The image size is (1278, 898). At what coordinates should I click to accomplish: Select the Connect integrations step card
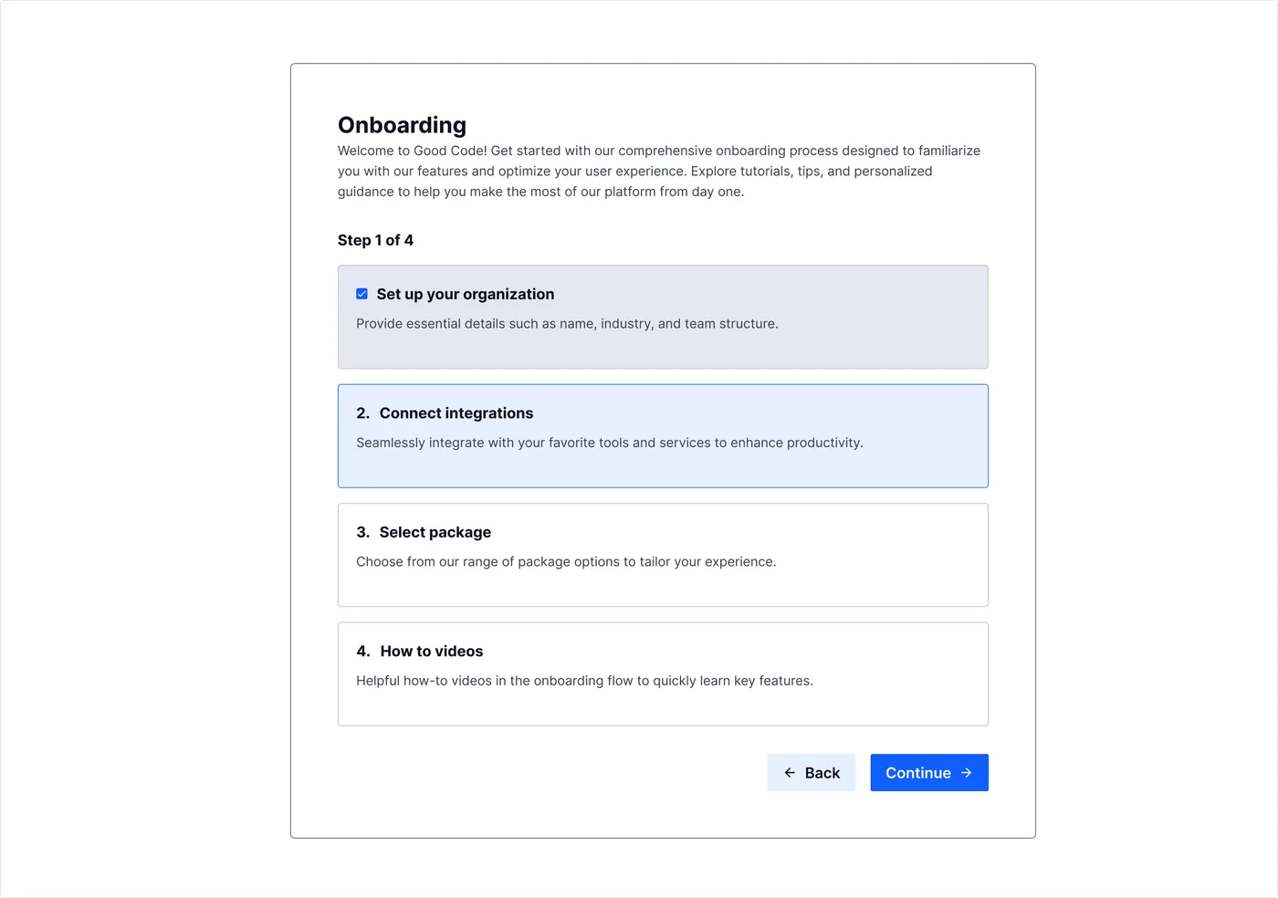[x=663, y=436]
